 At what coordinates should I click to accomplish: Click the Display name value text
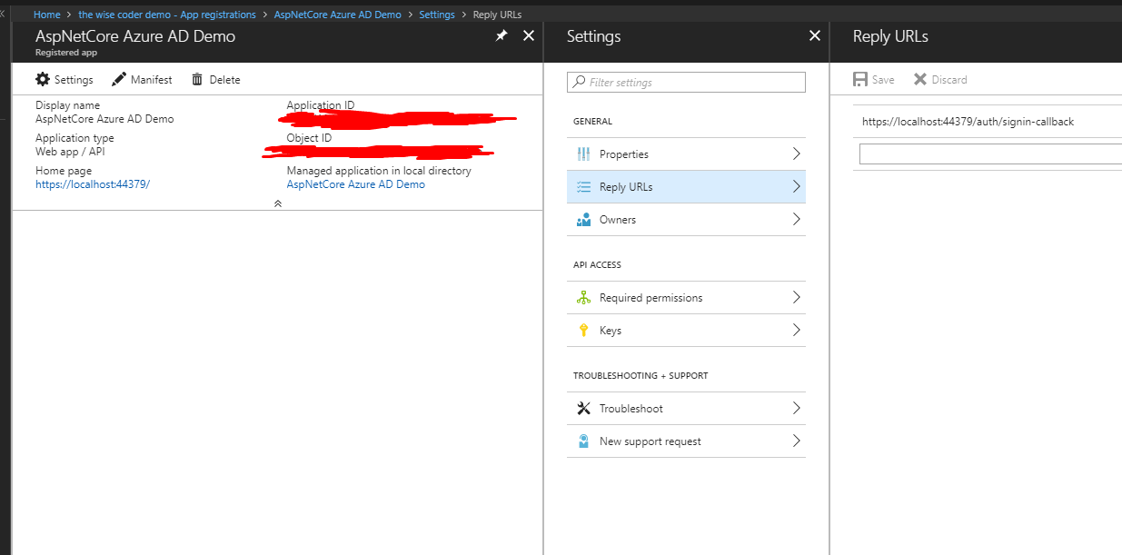[x=104, y=119]
